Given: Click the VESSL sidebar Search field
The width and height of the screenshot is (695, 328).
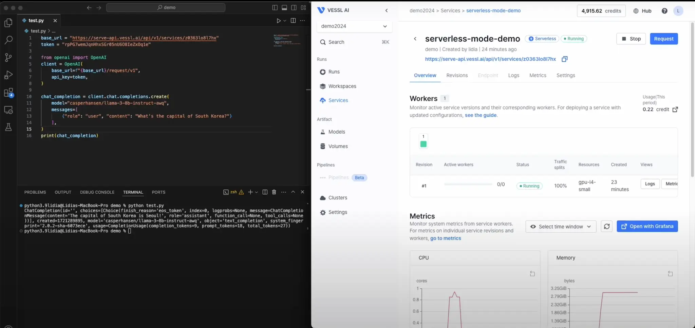Looking at the screenshot, I should point(354,42).
